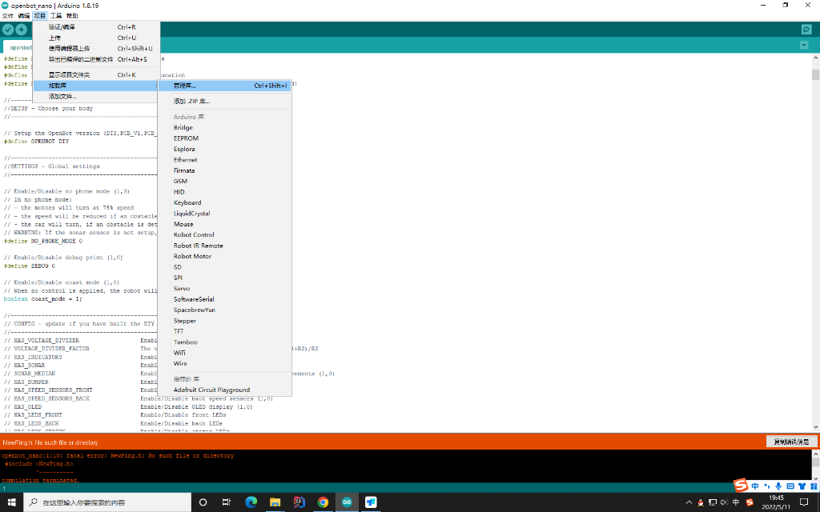
Task: Choose 验证/编译 from the menu
Action: point(96,27)
